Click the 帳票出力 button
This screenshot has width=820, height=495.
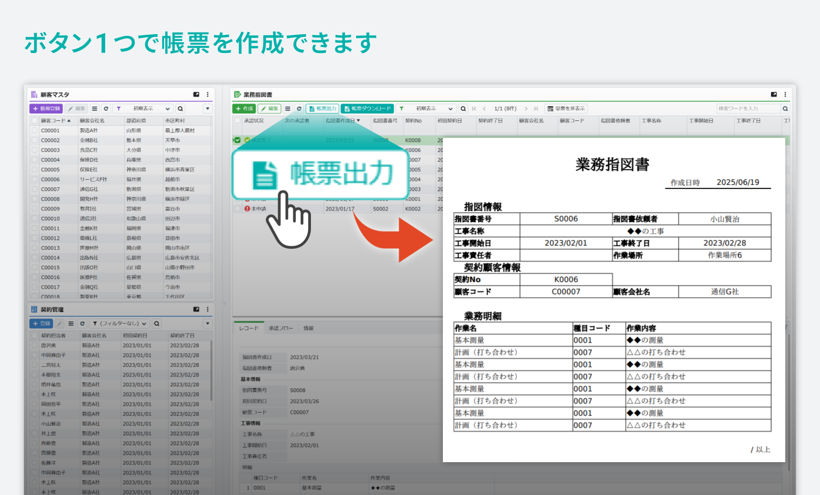(x=322, y=108)
